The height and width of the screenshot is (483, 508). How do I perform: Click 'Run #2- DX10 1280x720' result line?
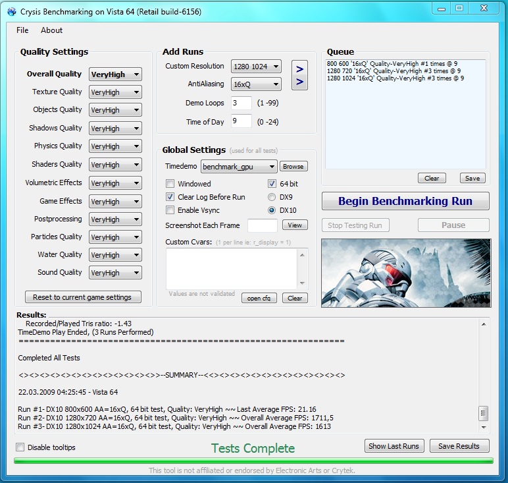point(175,418)
